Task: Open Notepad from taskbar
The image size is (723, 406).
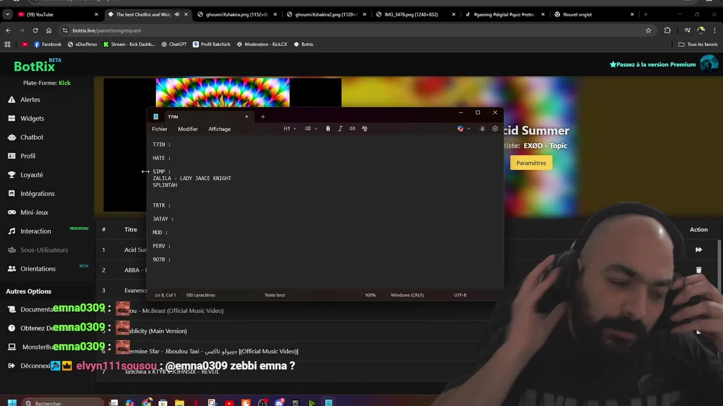Action: point(328,403)
